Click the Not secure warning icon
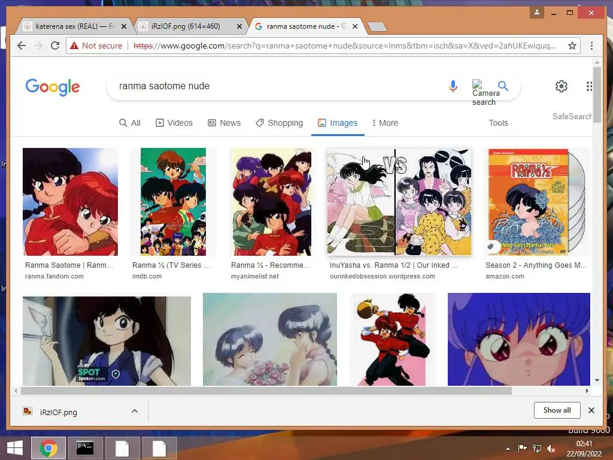 pos(74,46)
